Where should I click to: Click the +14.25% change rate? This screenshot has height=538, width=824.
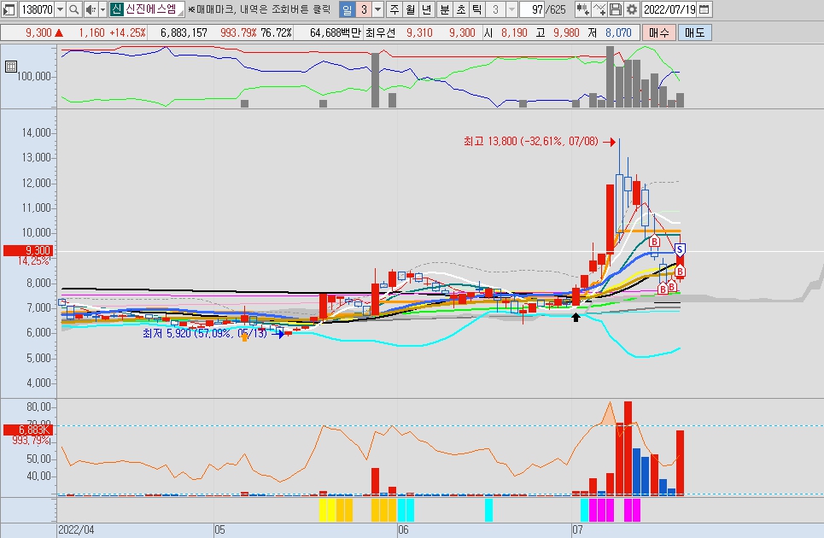(128, 32)
